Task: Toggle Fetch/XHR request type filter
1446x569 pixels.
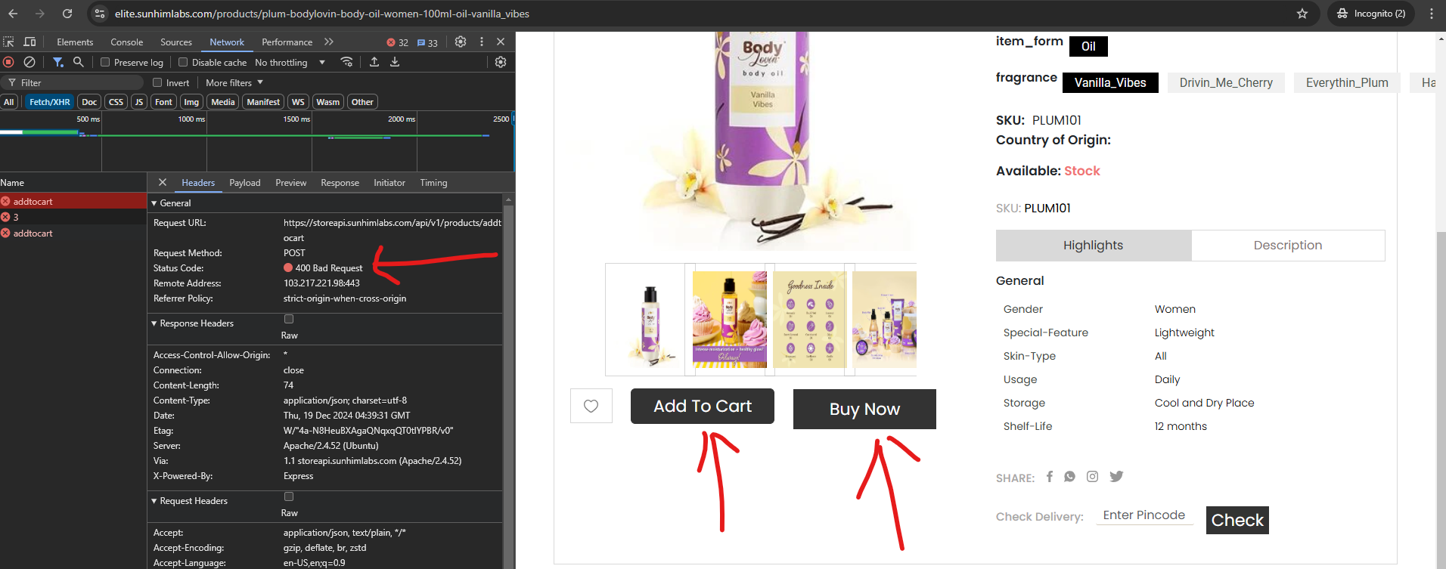Action: coord(50,102)
